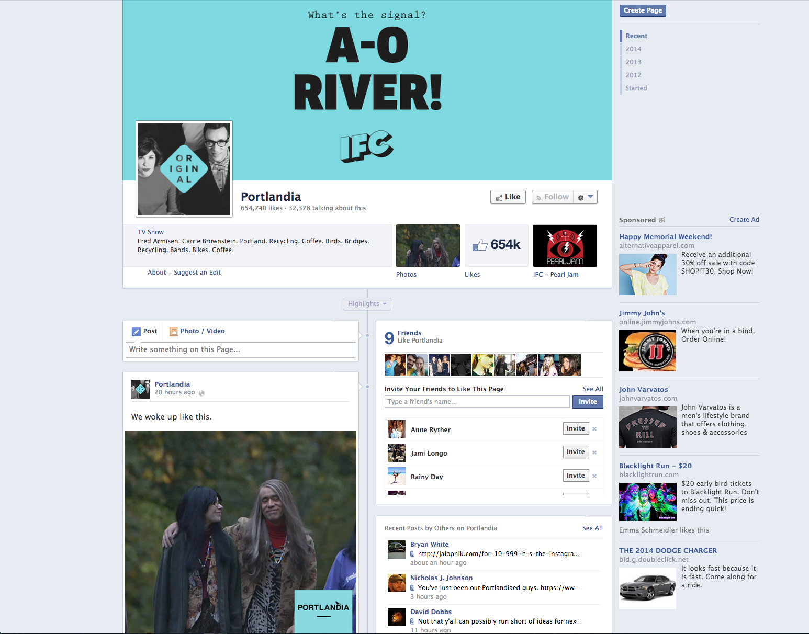809x634 pixels.
Task: Toggle Follow for the Portlandia page
Action: tap(552, 197)
